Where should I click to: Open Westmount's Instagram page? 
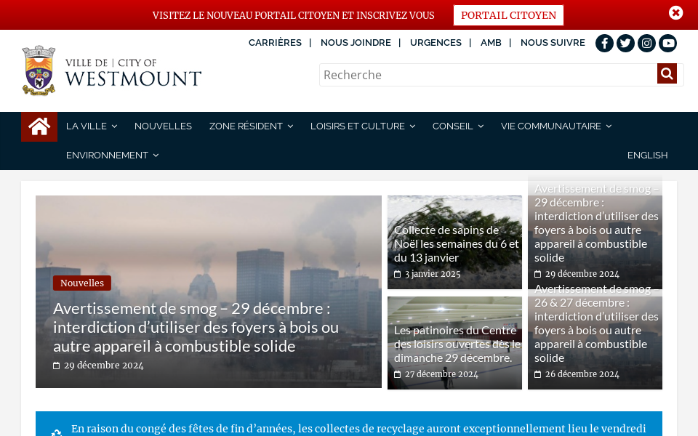click(646, 43)
